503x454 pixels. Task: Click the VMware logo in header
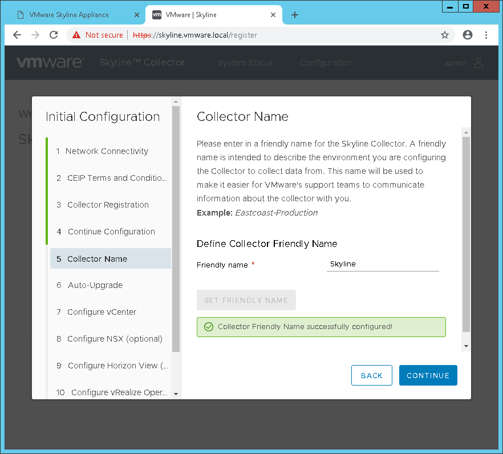coord(50,63)
